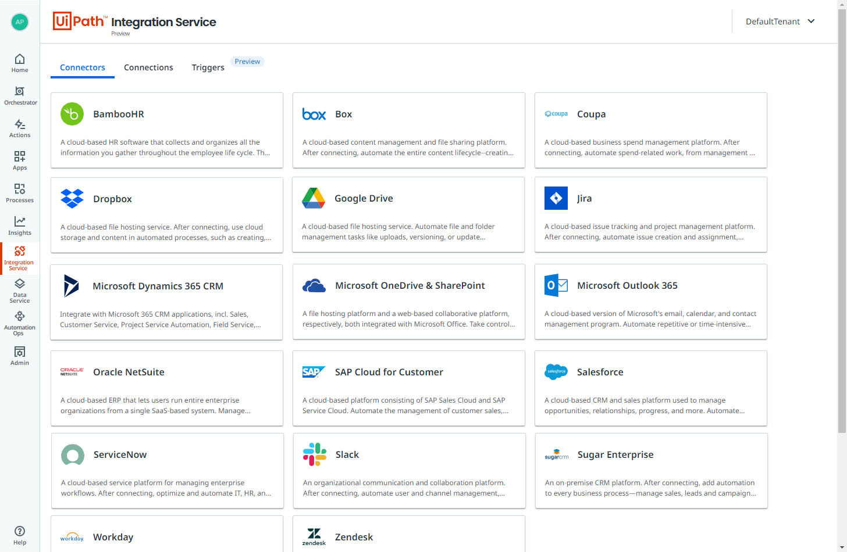The height and width of the screenshot is (552, 847).
Task: Open the Jira connector
Action: pos(650,214)
